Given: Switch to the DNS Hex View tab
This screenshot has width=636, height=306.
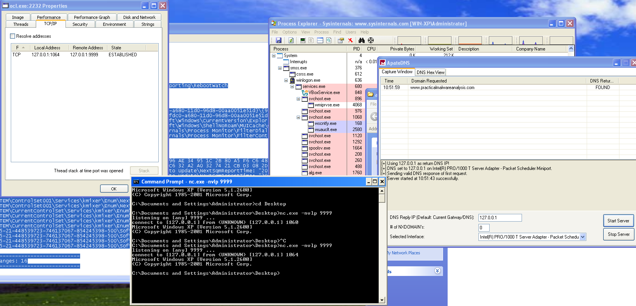Looking at the screenshot, I should tap(430, 72).
